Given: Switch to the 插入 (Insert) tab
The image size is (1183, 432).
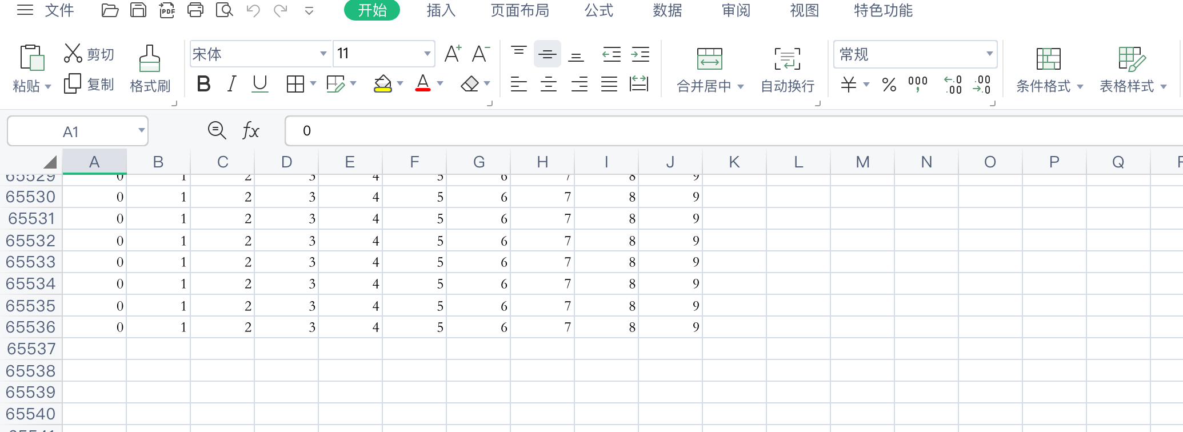Looking at the screenshot, I should 441,10.
